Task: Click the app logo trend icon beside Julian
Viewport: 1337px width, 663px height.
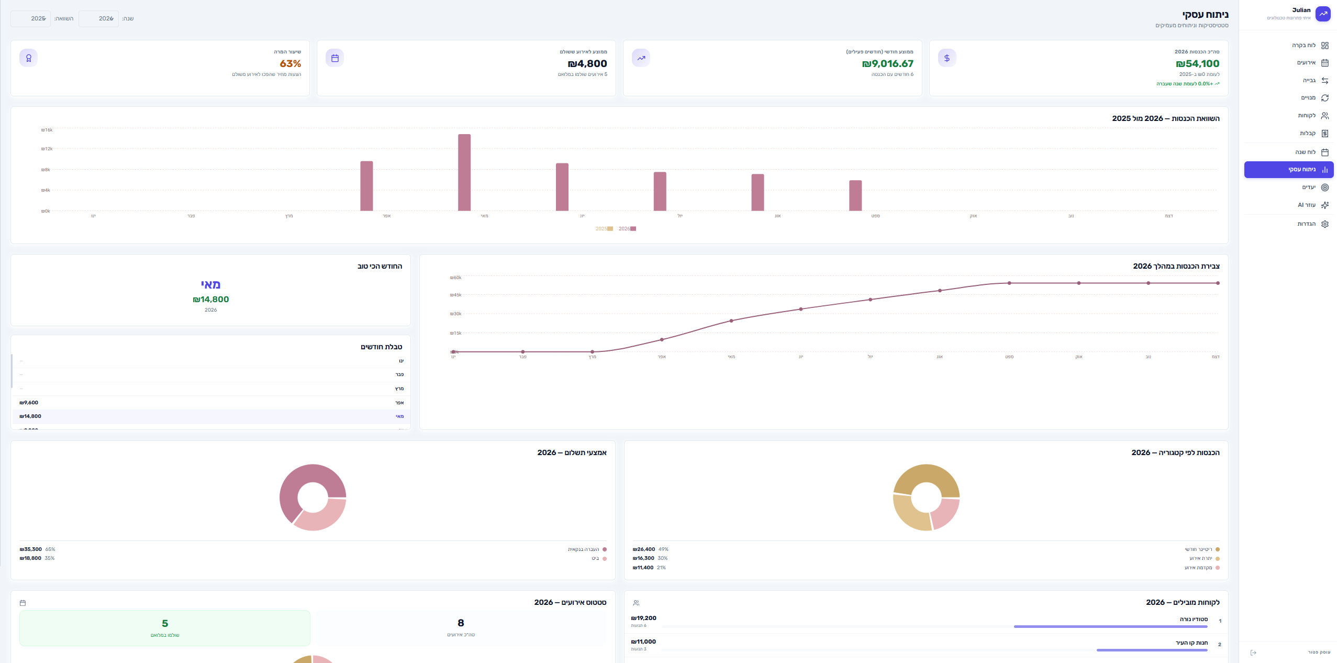Action: click(x=1323, y=14)
